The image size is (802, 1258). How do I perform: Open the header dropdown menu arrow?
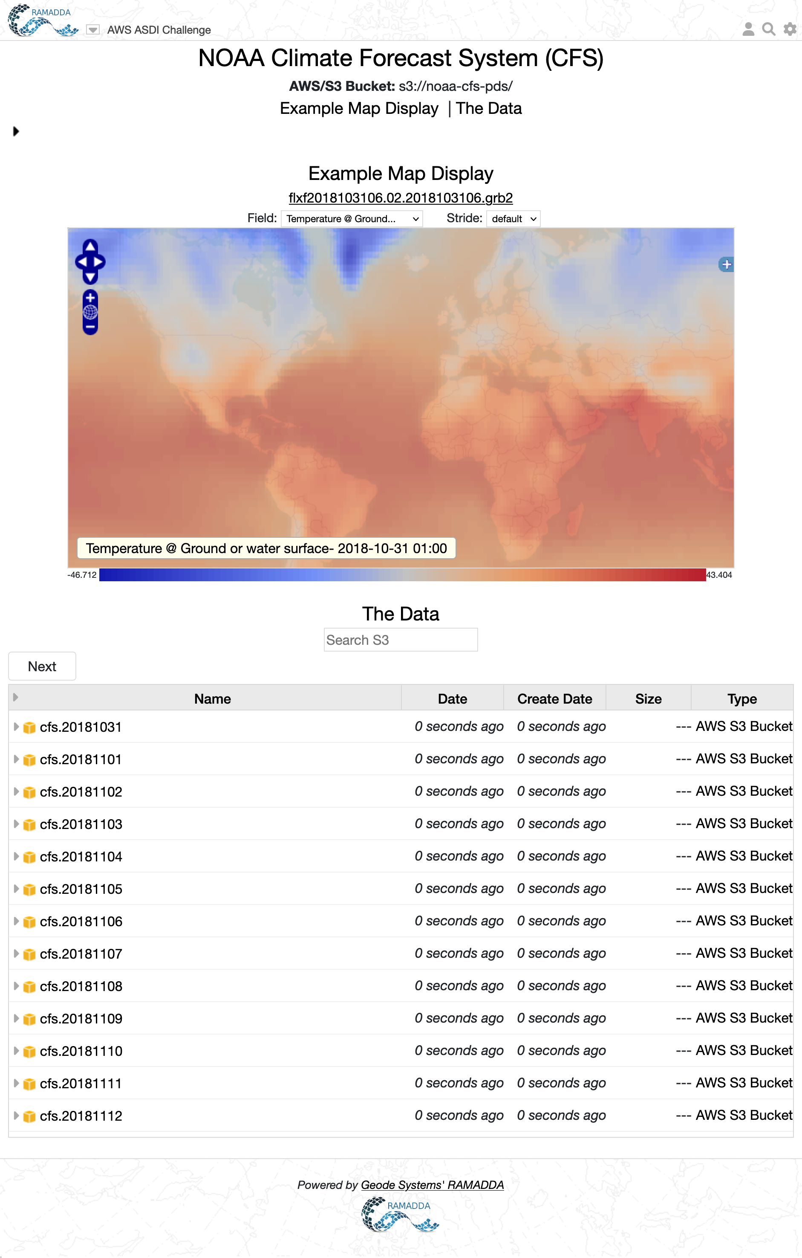point(92,30)
